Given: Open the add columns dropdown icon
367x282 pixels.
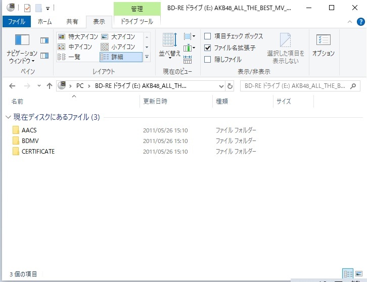Looking at the screenshot, I should click(x=190, y=48).
